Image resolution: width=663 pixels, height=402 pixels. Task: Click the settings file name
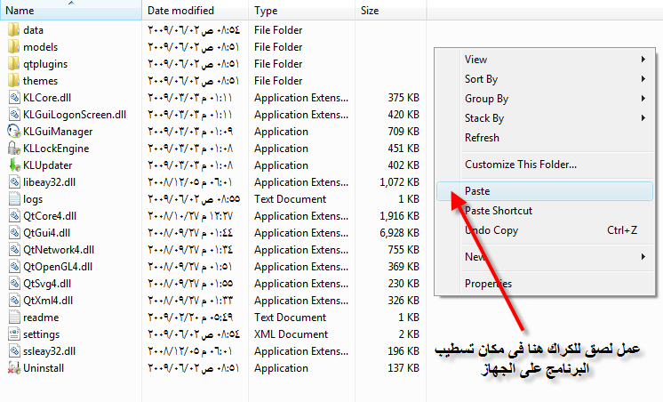tap(42, 334)
